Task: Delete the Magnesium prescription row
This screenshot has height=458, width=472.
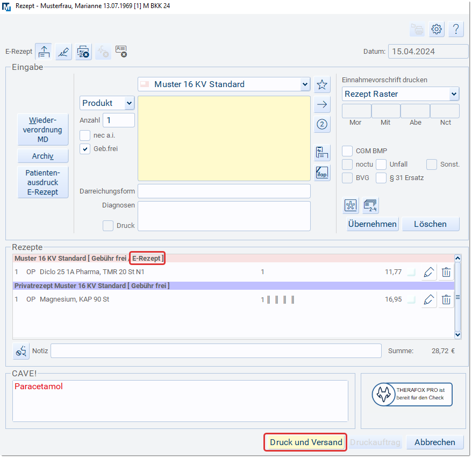Action: click(x=446, y=299)
